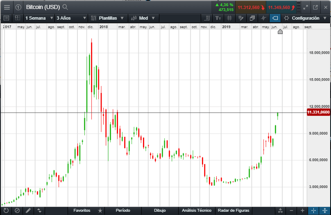Select the pencil draw icon
Viewport: 331px width, 215px height.
click(28, 210)
